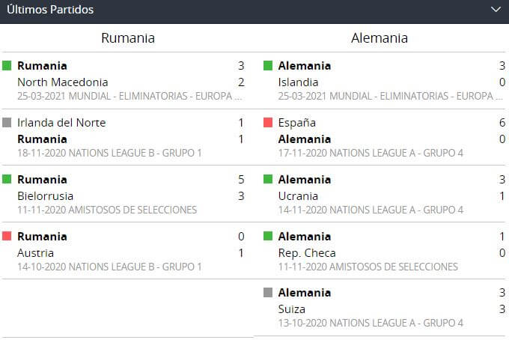Click gray draw indicator for Alemania vs Suiza
The image size is (509, 340).
268,293
